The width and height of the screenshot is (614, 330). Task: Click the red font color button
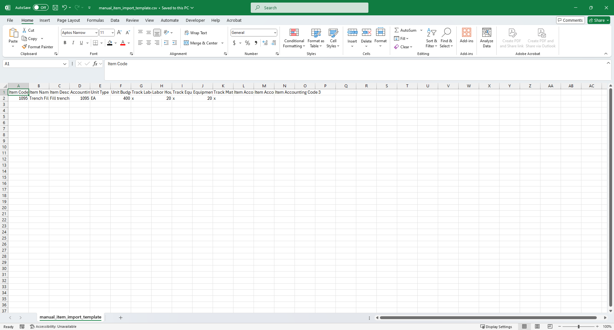pyautogui.click(x=123, y=43)
